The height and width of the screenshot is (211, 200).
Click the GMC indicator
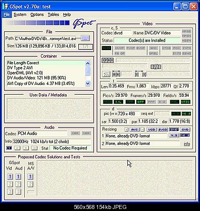click(154, 48)
